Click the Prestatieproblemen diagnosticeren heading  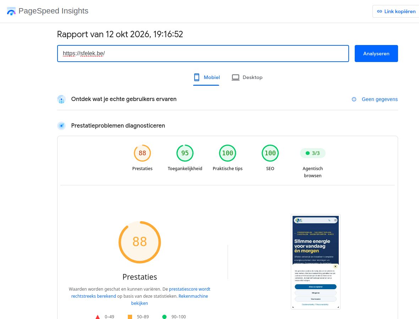click(118, 125)
